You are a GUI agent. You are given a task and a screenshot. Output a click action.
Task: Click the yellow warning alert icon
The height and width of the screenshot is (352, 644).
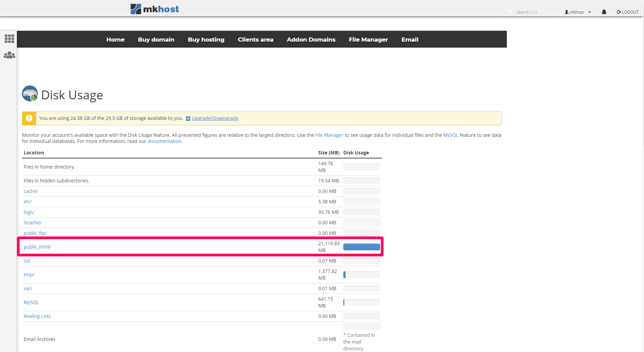[x=29, y=118]
